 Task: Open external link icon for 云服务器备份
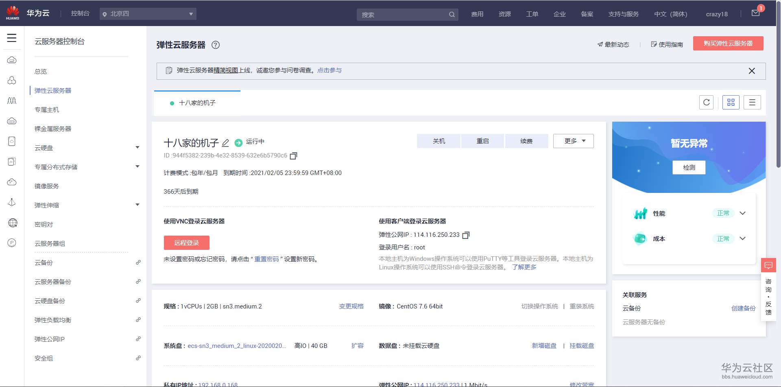click(138, 282)
